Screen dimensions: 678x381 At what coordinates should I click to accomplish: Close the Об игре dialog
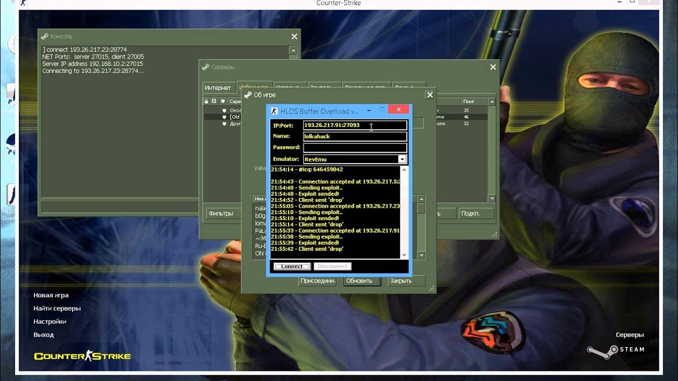pos(430,95)
